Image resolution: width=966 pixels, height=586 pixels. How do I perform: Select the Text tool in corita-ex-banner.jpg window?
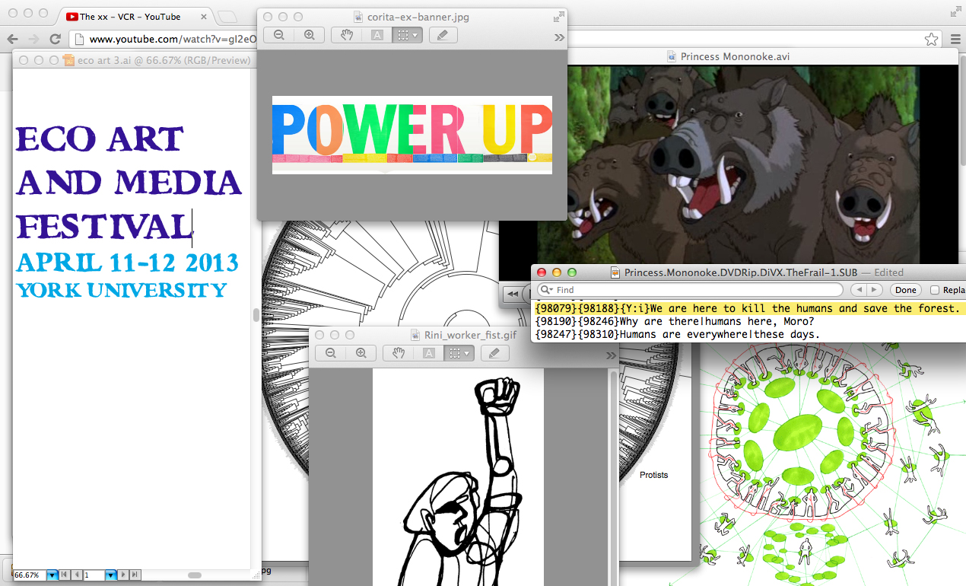pos(377,36)
